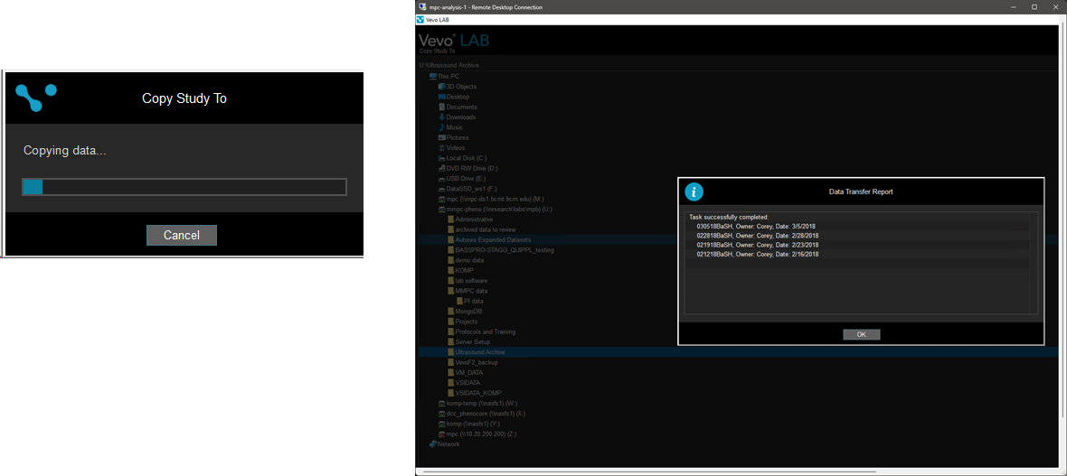Image resolution: width=1067 pixels, height=476 pixels.
Task: Click the Desktop folder icon
Action: 441,97
